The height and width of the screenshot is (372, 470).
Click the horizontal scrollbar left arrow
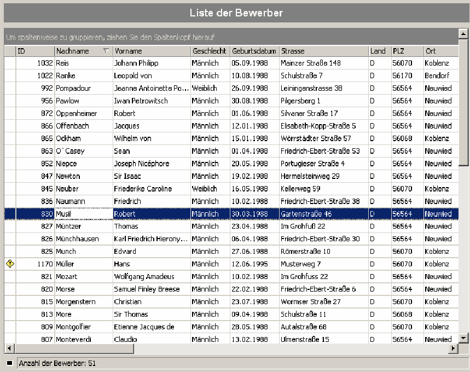pyautogui.click(x=9, y=348)
